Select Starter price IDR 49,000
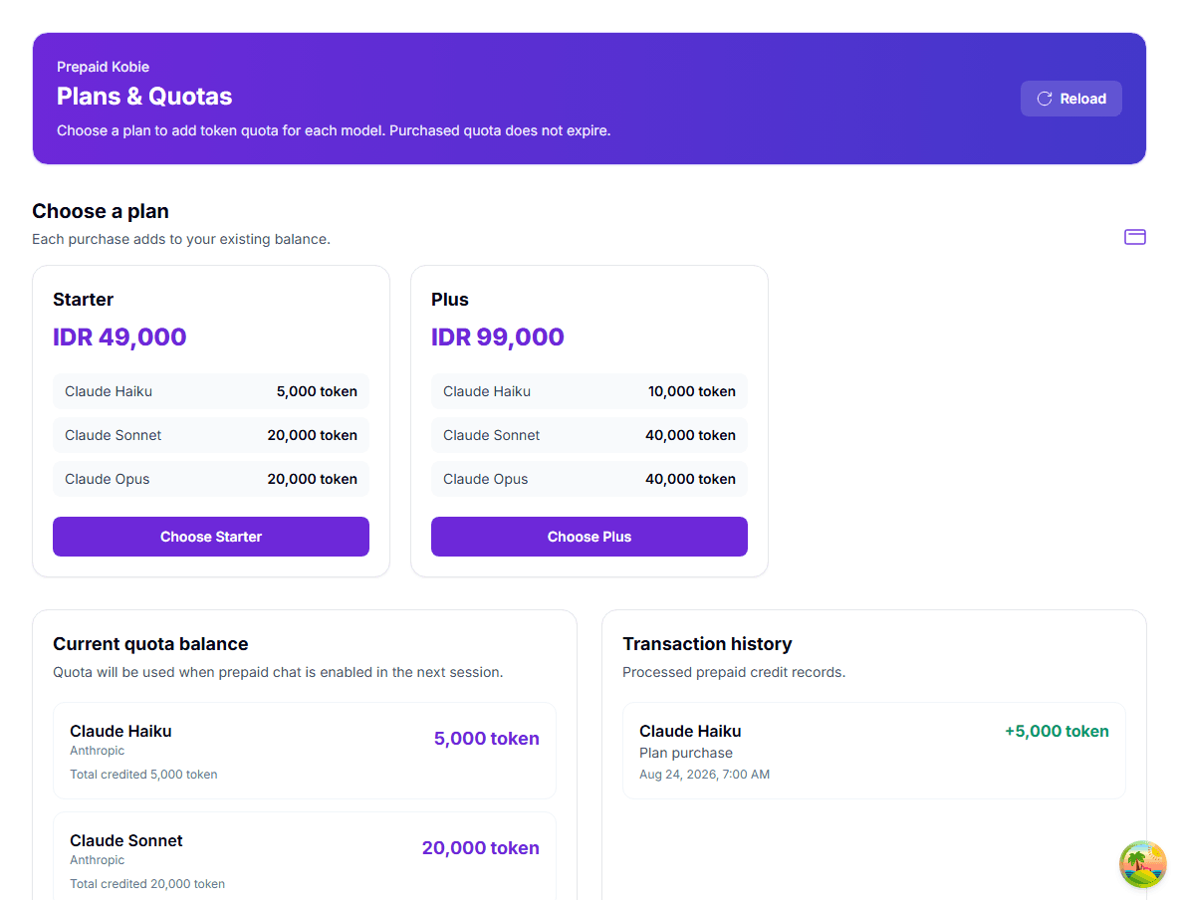Image resolution: width=1179 pixels, height=900 pixels. 119,337
